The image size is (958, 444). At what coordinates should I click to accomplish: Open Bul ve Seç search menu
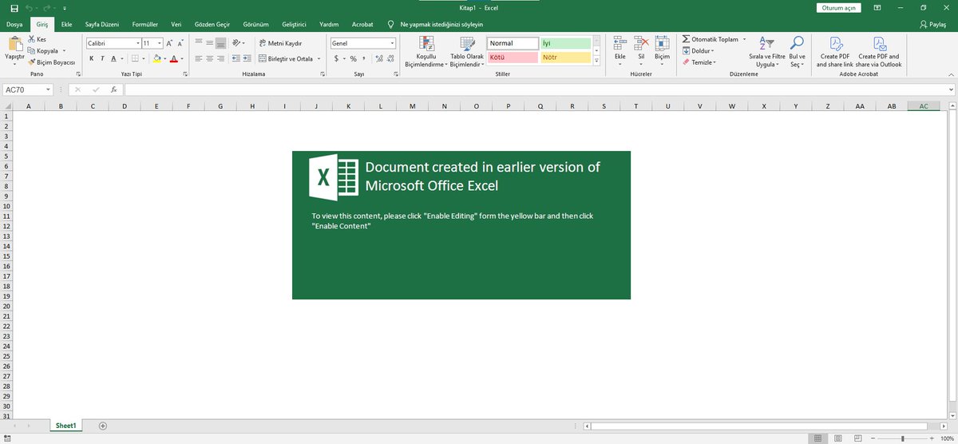click(797, 52)
